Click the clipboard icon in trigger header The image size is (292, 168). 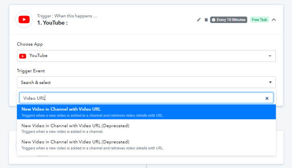(x=206, y=19)
